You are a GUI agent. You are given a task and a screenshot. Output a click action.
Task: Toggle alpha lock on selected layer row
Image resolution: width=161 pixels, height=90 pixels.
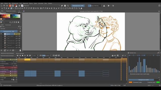tap(19, 34)
